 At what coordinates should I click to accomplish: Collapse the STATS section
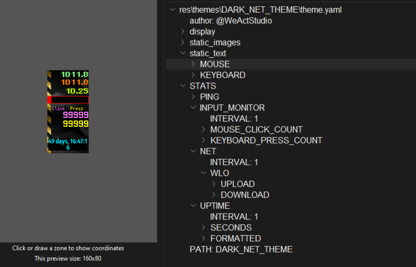(x=183, y=86)
